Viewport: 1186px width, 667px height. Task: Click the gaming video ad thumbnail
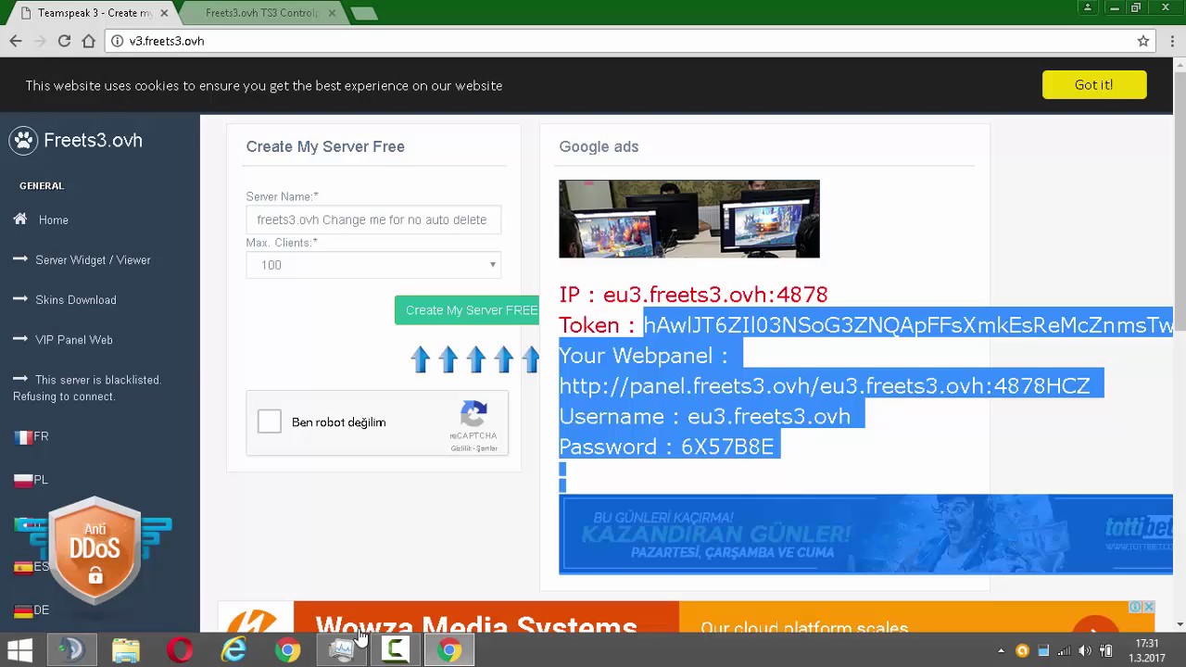pyautogui.click(x=689, y=219)
